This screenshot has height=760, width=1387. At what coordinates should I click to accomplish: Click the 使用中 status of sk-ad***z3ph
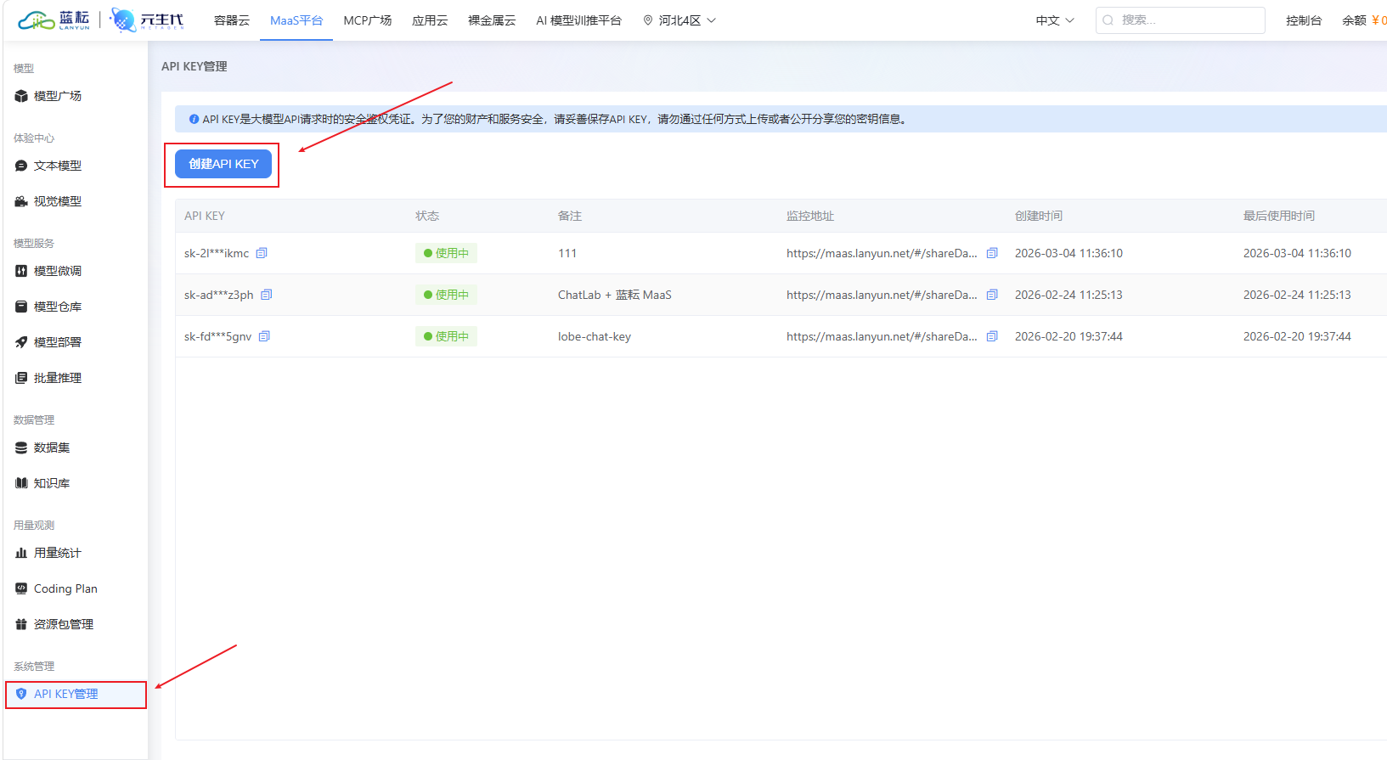[446, 295]
